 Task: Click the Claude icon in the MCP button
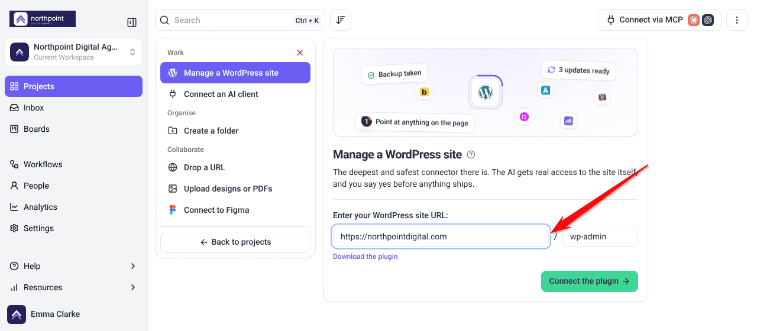[x=694, y=20]
